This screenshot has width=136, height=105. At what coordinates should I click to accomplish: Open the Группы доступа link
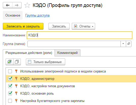coord(37,16)
